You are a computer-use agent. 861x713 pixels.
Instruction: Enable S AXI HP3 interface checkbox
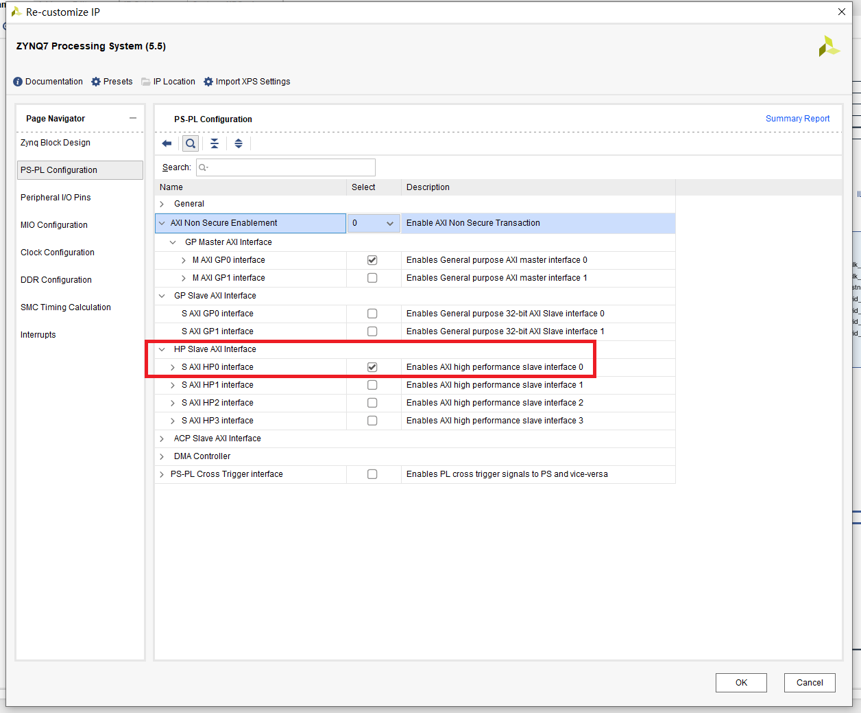(372, 421)
